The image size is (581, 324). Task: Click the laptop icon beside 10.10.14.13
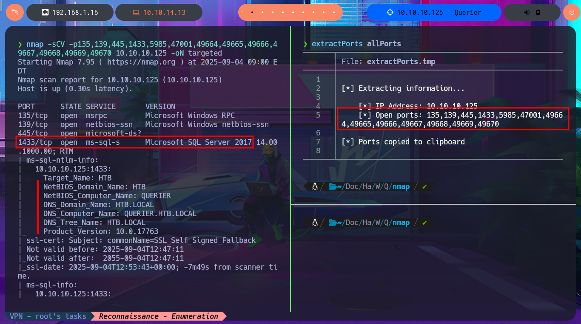coord(136,13)
